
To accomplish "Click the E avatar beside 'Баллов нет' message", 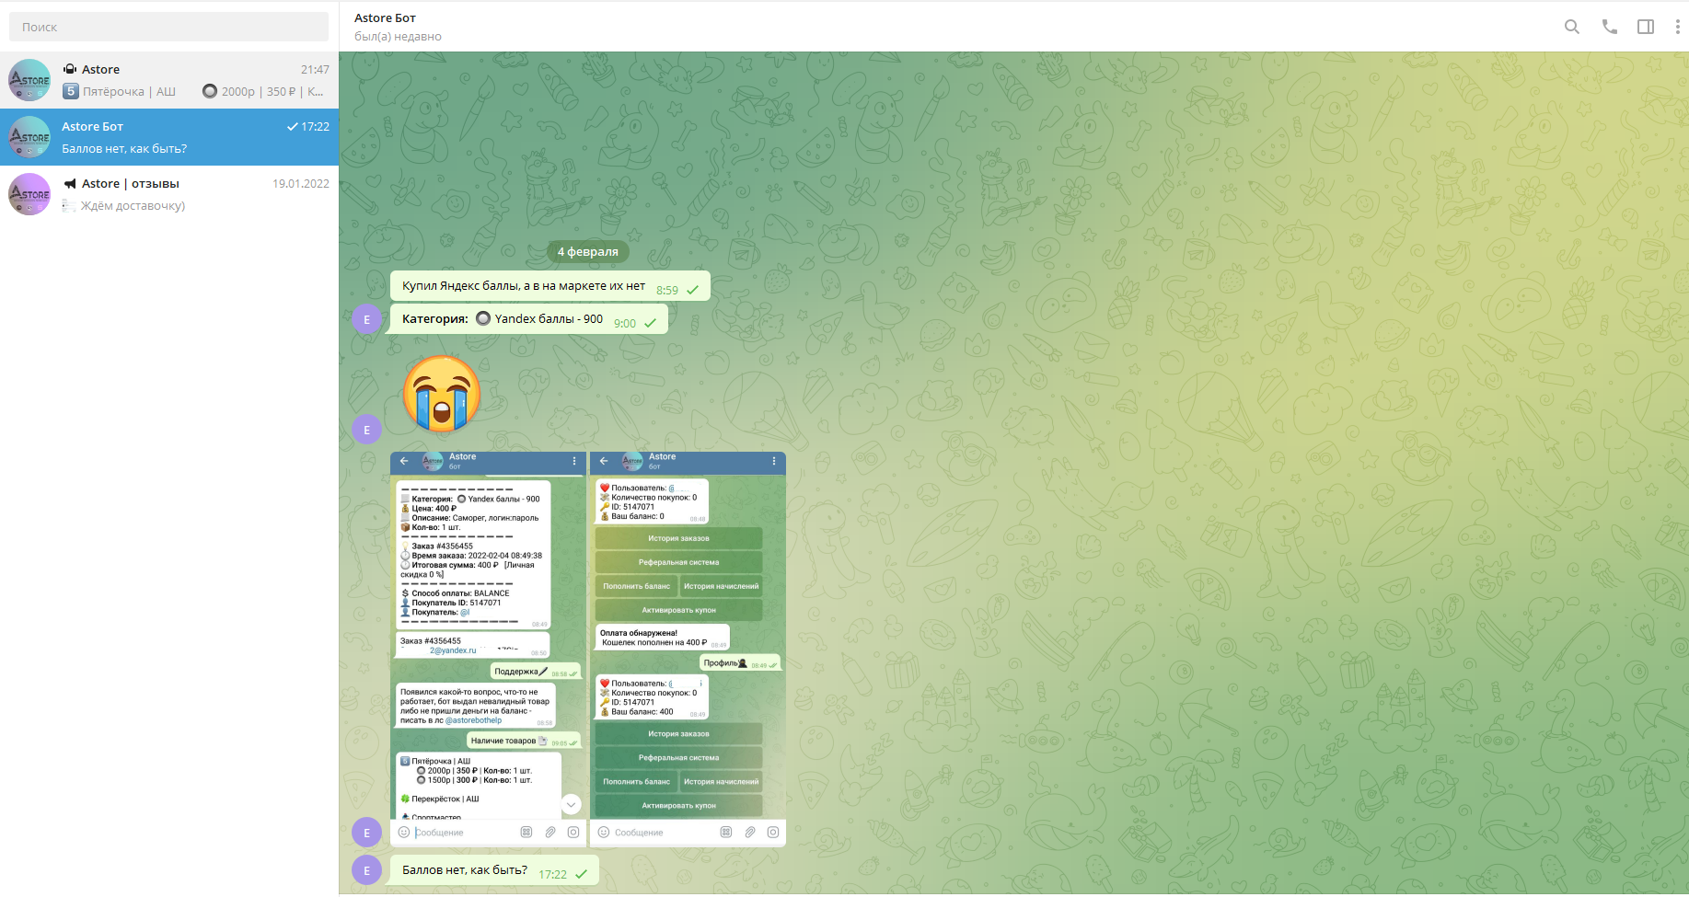I will [367, 870].
